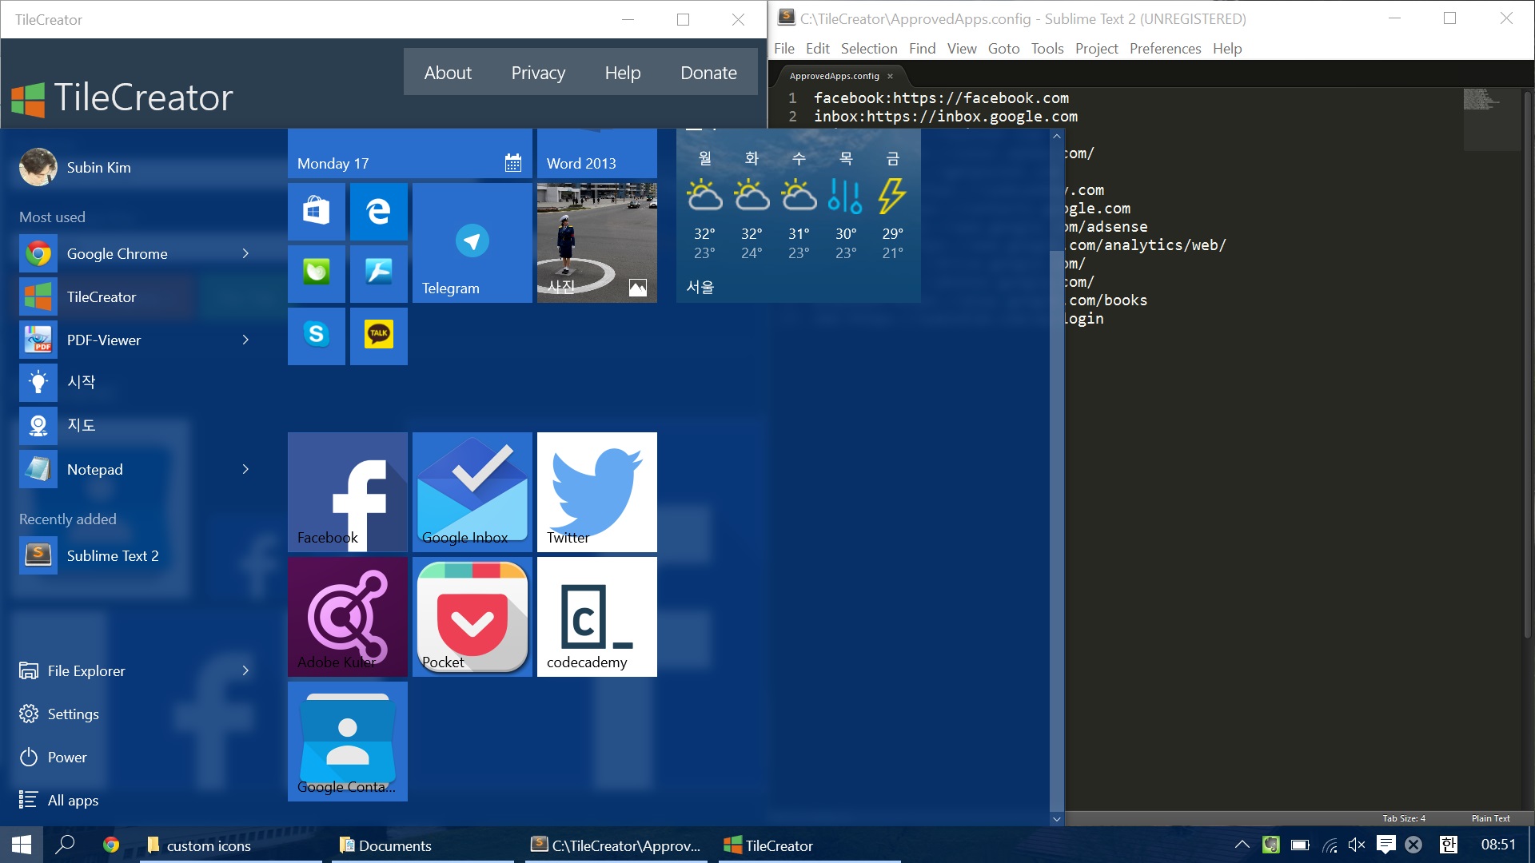This screenshot has width=1535, height=863.
Task: Open the Windows Store tile
Action: 317,212
